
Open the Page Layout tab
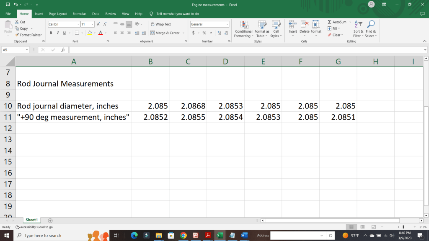point(58,14)
